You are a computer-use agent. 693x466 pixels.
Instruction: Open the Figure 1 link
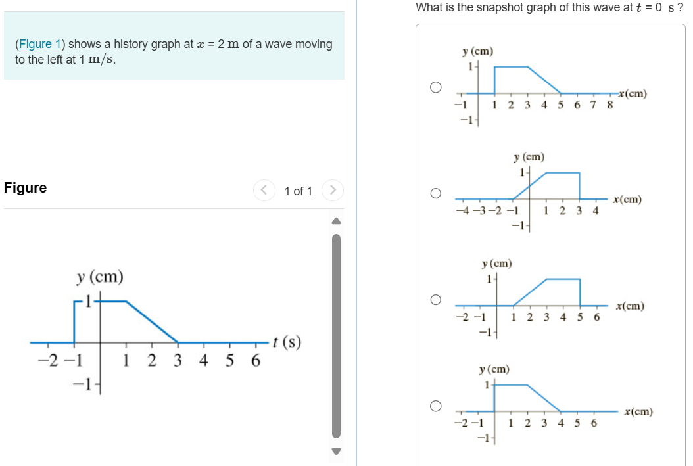pyautogui.click(x=38, y=44)
